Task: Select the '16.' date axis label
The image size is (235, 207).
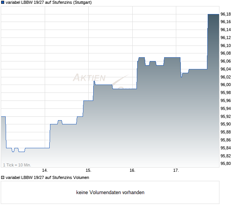Action: (x=132, y=171)
